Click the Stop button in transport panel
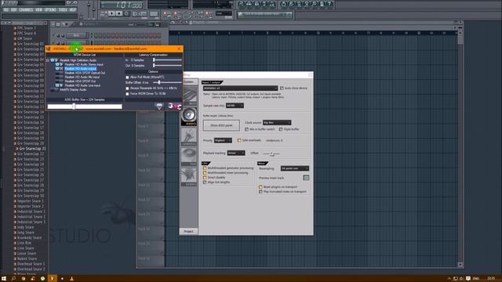Screen dimensions: 502x282 click(119, 13)
